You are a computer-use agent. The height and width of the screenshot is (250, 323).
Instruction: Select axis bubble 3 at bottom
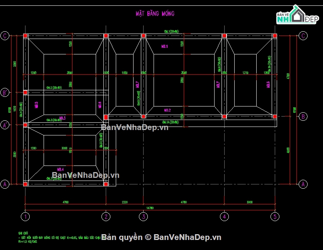(144, 217)
